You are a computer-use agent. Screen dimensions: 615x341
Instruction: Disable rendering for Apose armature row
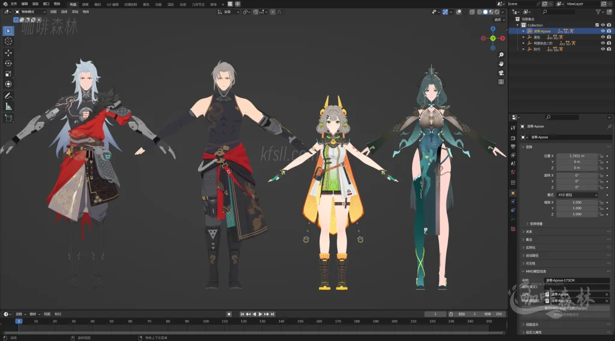tap(609, 31)
